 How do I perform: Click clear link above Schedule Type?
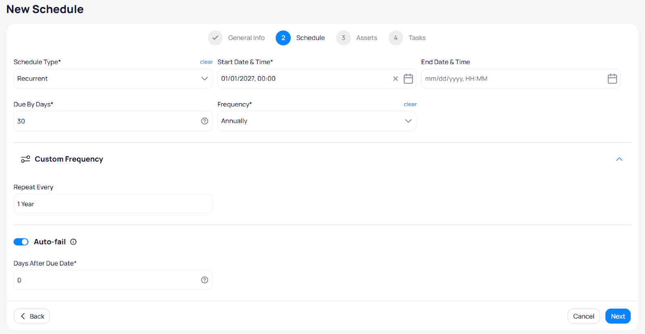coord(206,62)
